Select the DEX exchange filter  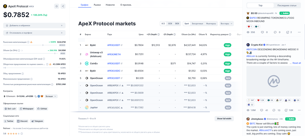point(177,24)
